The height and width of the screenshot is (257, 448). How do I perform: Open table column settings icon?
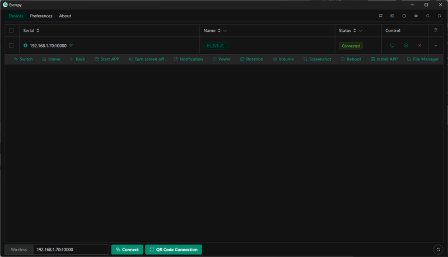436,30
